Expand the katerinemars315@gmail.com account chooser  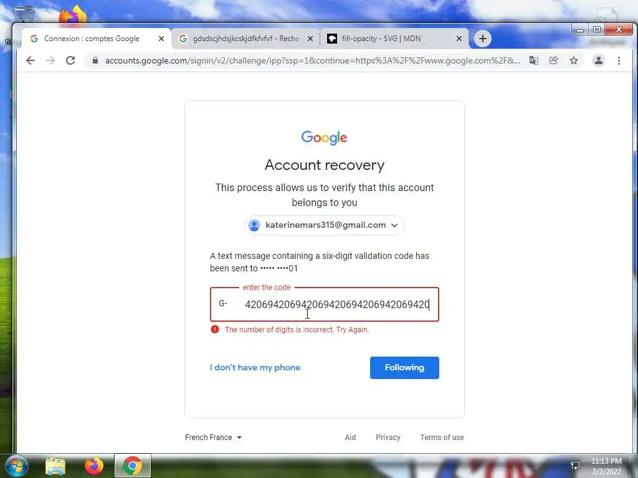coord(324,225)
